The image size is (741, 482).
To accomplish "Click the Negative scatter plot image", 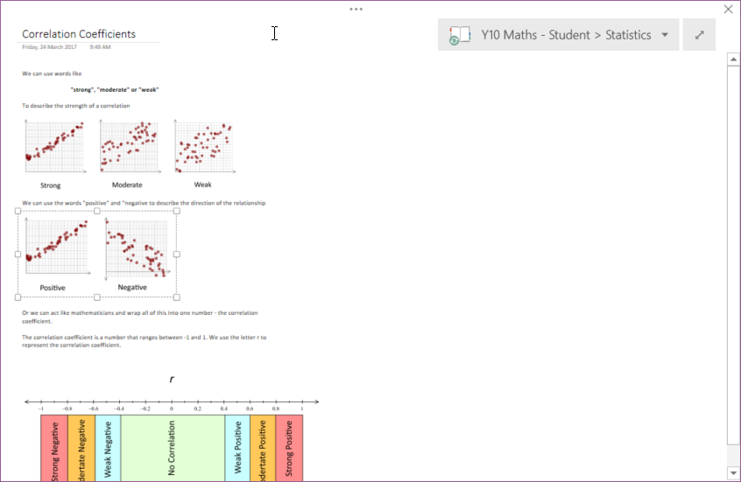I will 135,248.
